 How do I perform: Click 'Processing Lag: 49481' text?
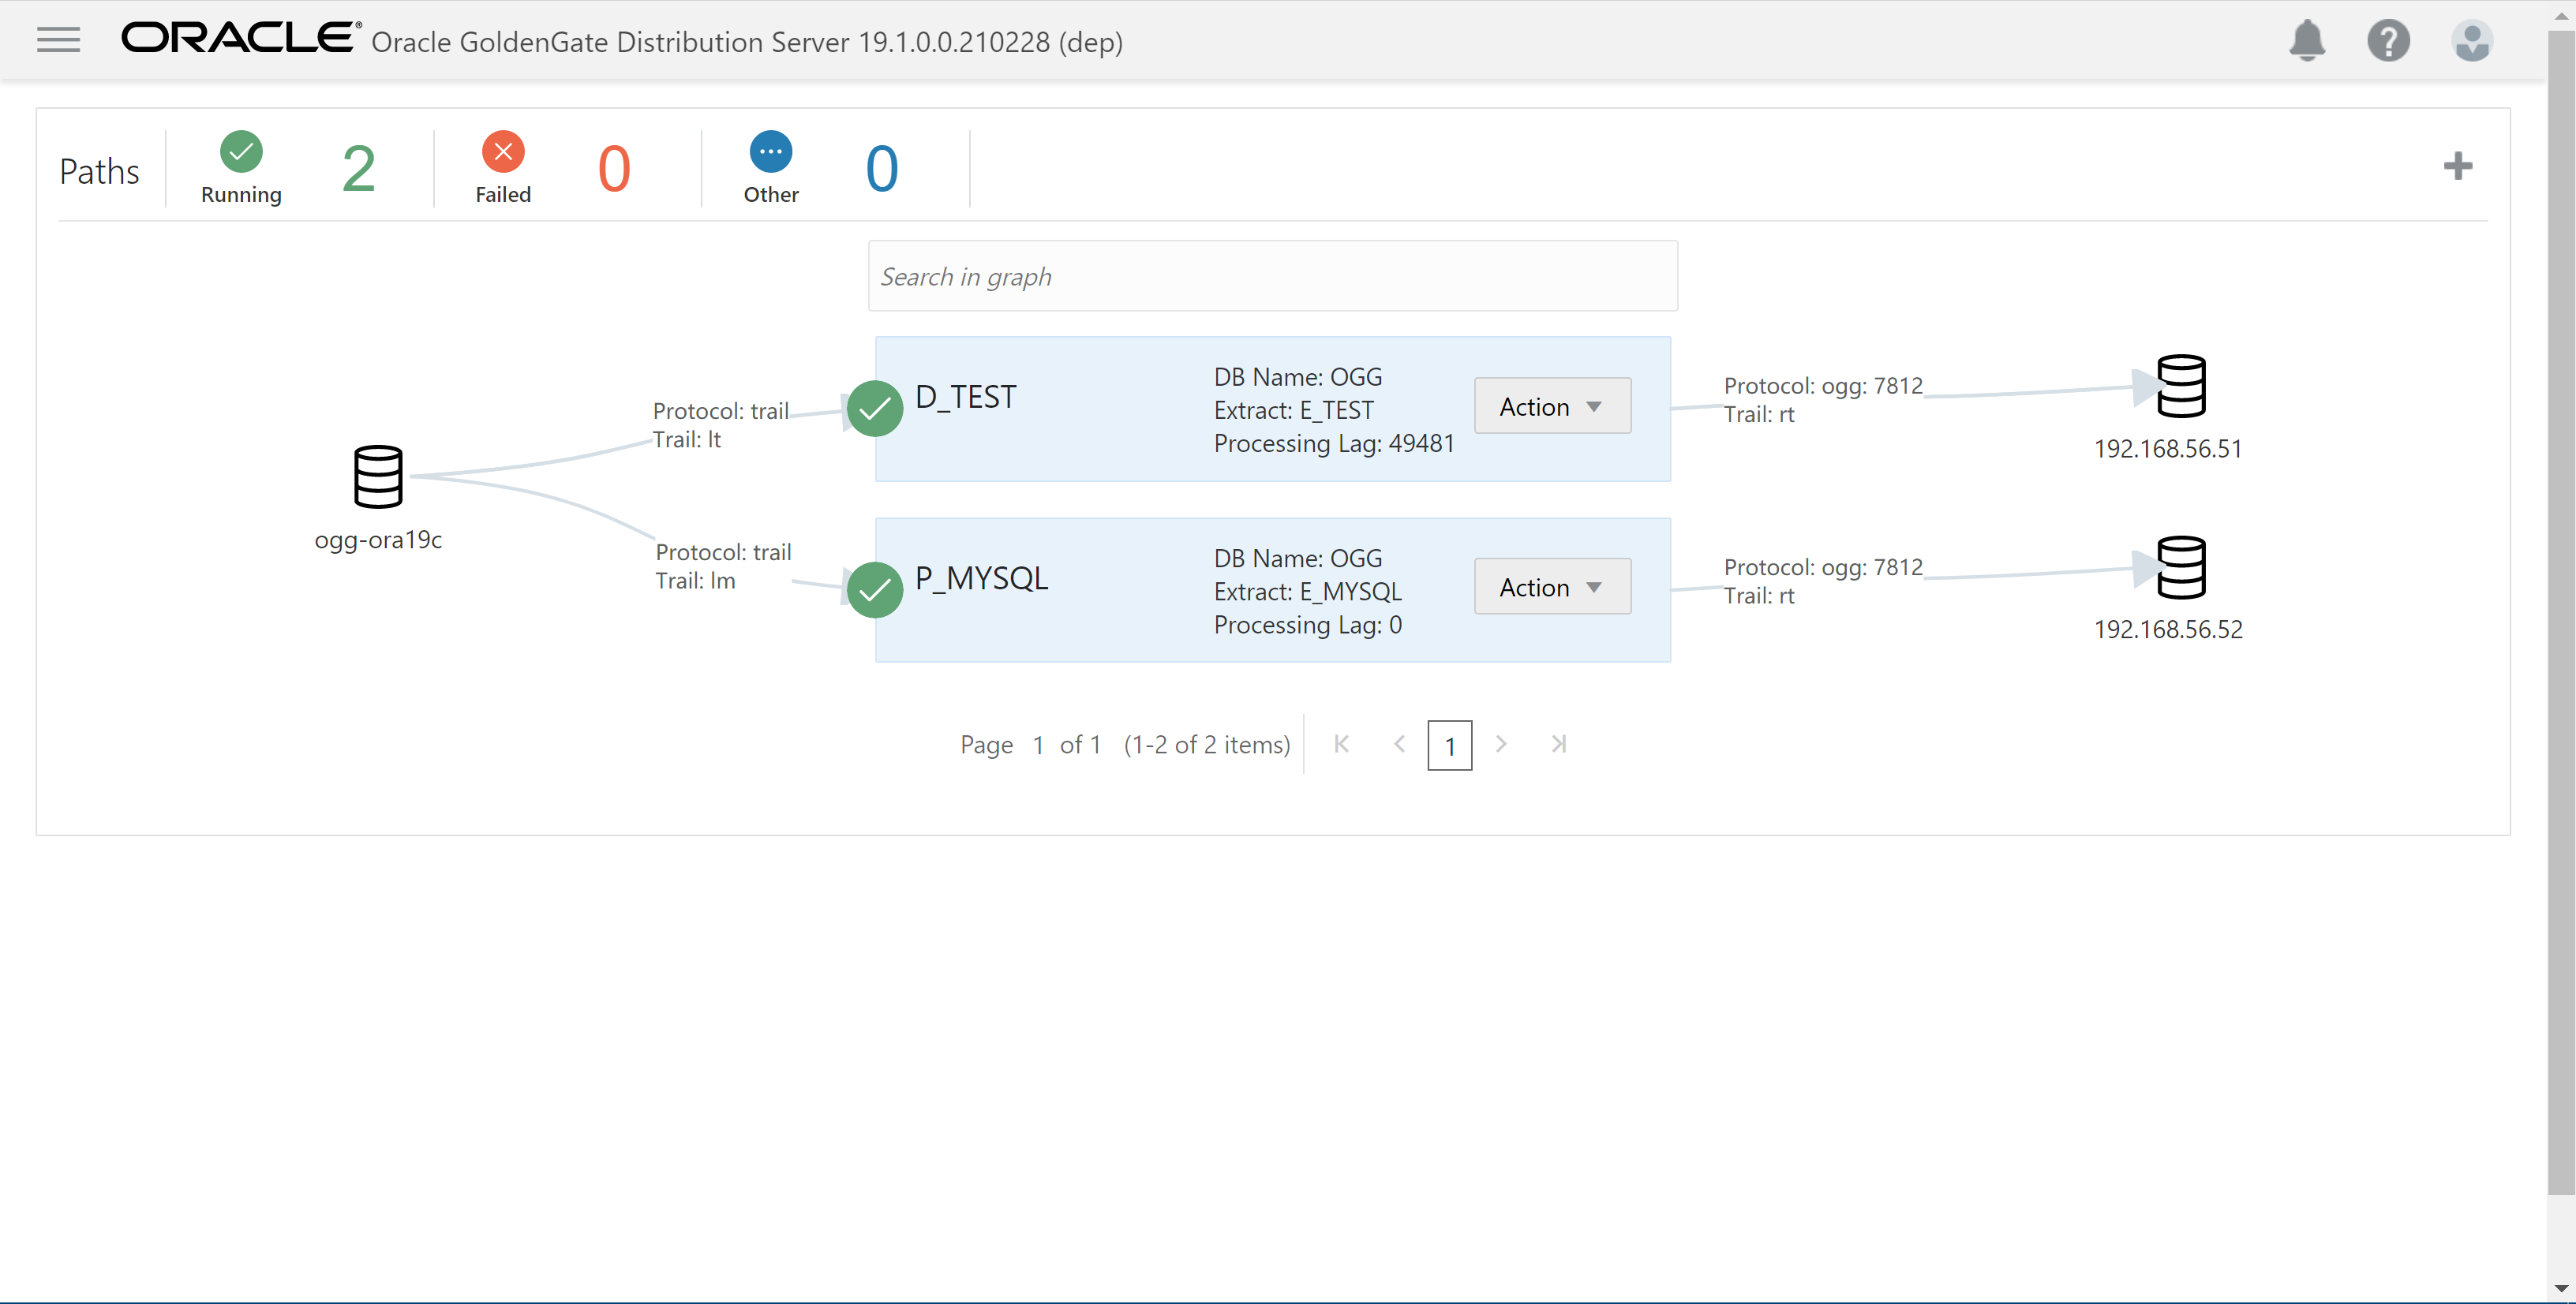1333,443
